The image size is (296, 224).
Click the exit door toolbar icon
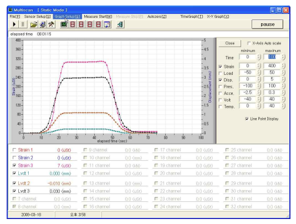120,24
